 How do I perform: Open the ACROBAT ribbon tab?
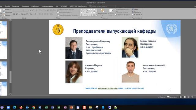64,6
